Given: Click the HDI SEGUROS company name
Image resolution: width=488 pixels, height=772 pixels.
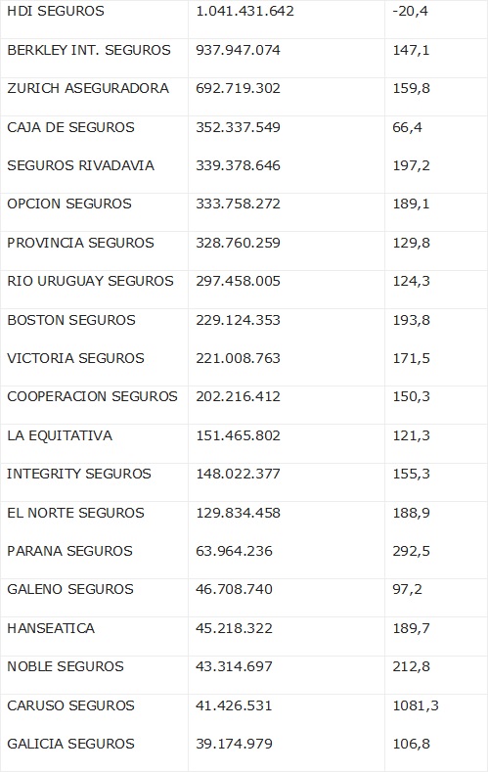Looking at the screenshot, I should 56,12.
